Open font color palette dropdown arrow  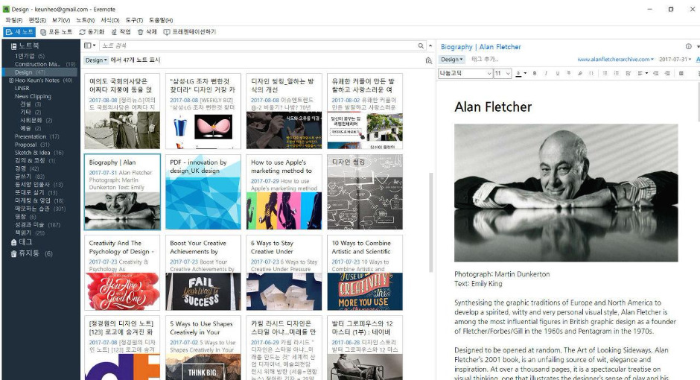(525, 73)
